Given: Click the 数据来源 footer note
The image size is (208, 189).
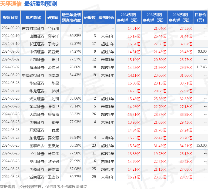Looking at the screenshot, I should point(43,187).
